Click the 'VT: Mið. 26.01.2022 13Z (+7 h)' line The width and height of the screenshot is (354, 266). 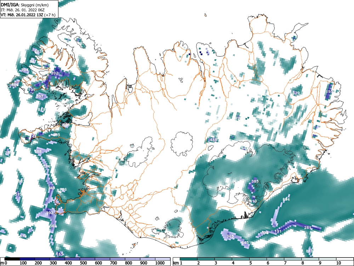coord(28,15)
